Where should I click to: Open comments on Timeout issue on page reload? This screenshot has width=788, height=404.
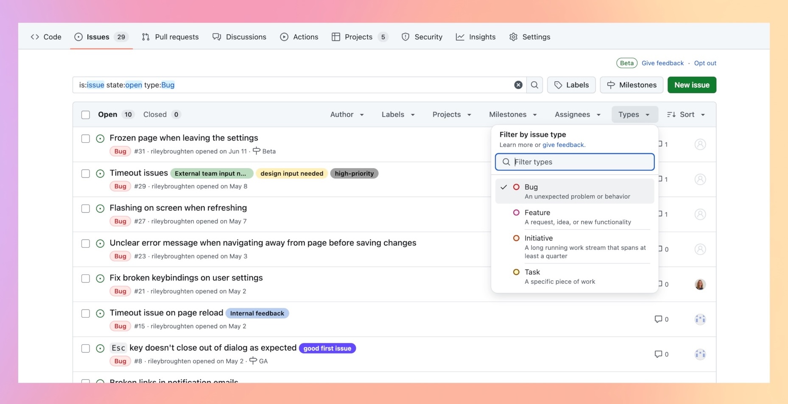point(661,319)
